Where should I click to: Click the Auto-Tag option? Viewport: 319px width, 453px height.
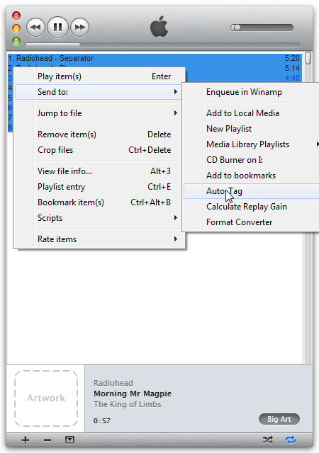click(251, 191)
